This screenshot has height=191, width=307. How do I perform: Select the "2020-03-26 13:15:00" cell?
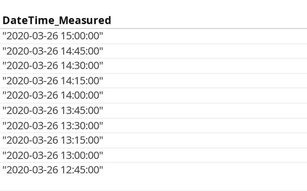53,140
